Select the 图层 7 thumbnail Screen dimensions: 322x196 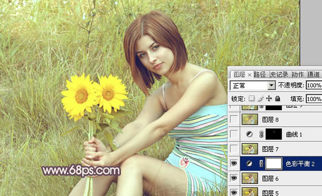click(250, 149)
